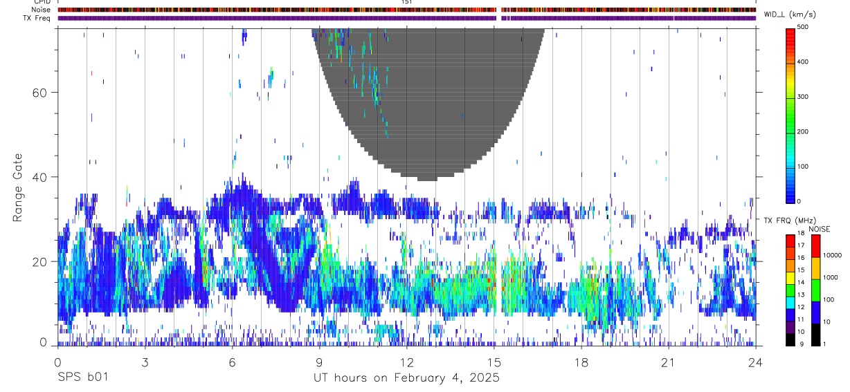Click the black bottom segment of NOISE legend
Screen dimensions: 850x392
coord(816,334)
